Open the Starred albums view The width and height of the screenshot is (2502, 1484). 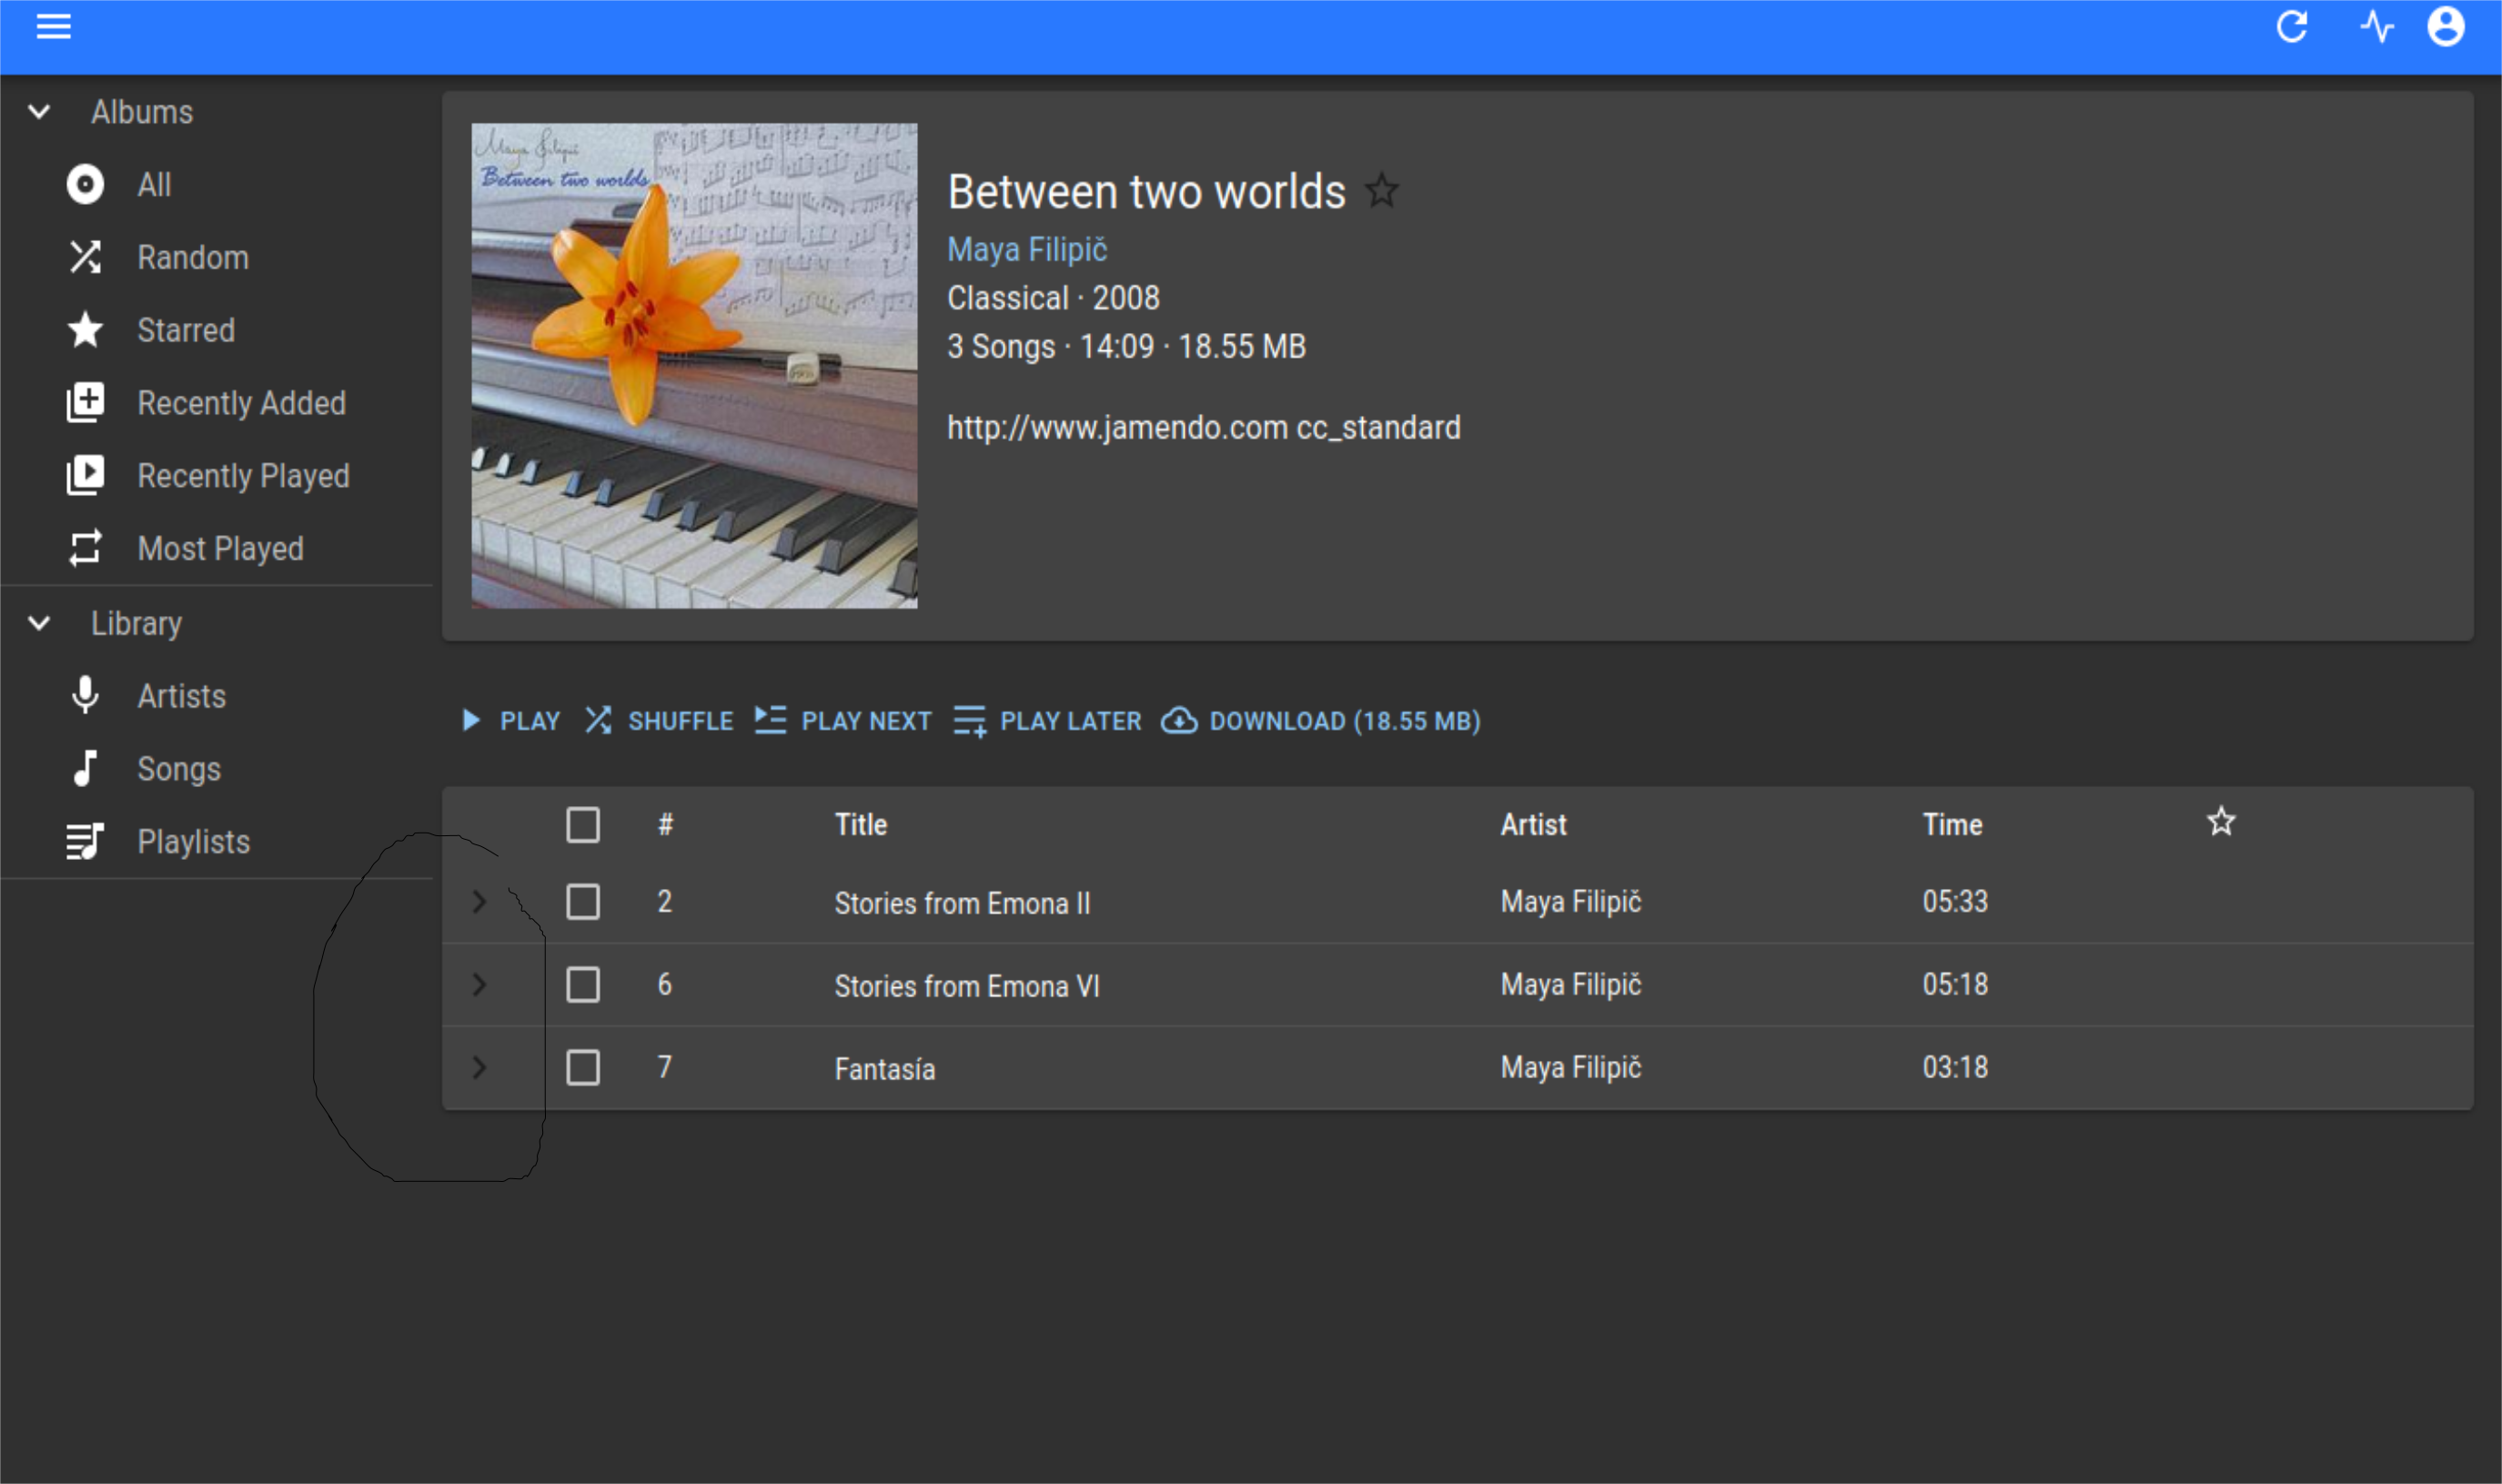86,330
